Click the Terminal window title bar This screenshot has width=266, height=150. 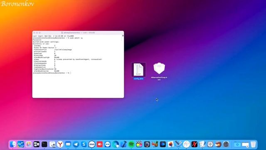(x=78, y=32)
